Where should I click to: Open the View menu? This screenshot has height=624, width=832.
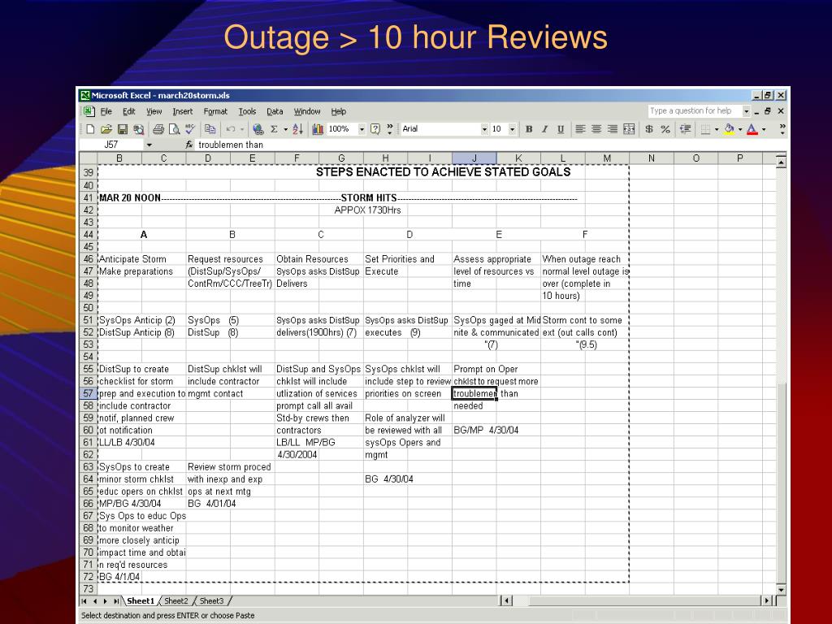154,111
